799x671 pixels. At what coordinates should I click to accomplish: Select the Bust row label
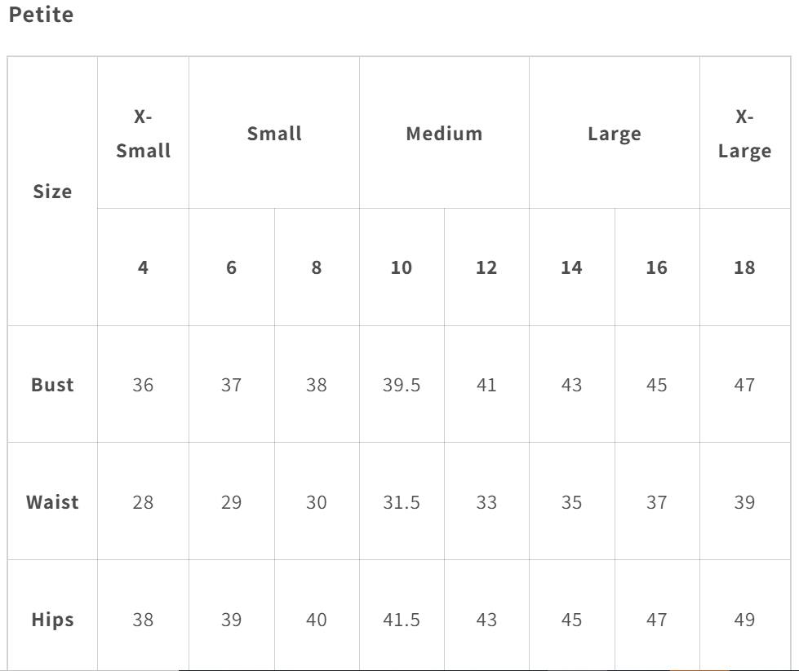click(52, 385)
